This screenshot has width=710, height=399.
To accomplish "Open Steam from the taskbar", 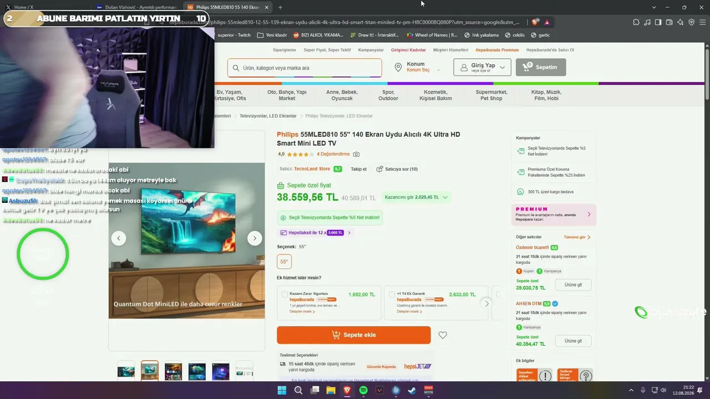I will coord(412,391).
